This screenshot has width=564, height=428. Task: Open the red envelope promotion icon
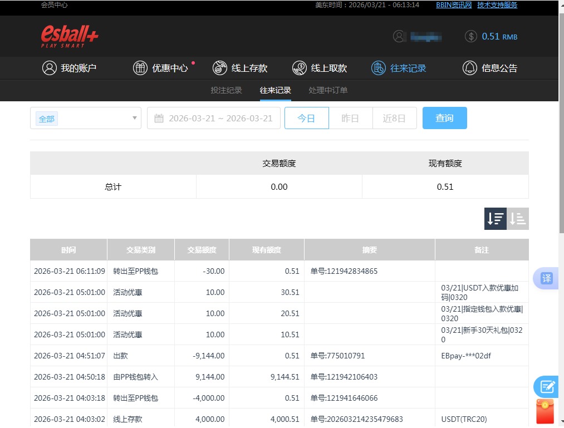point(545,411)
